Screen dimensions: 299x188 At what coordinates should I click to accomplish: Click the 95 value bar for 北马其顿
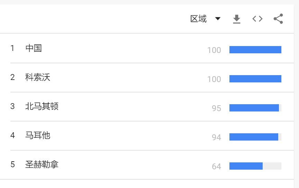point(255,108)
